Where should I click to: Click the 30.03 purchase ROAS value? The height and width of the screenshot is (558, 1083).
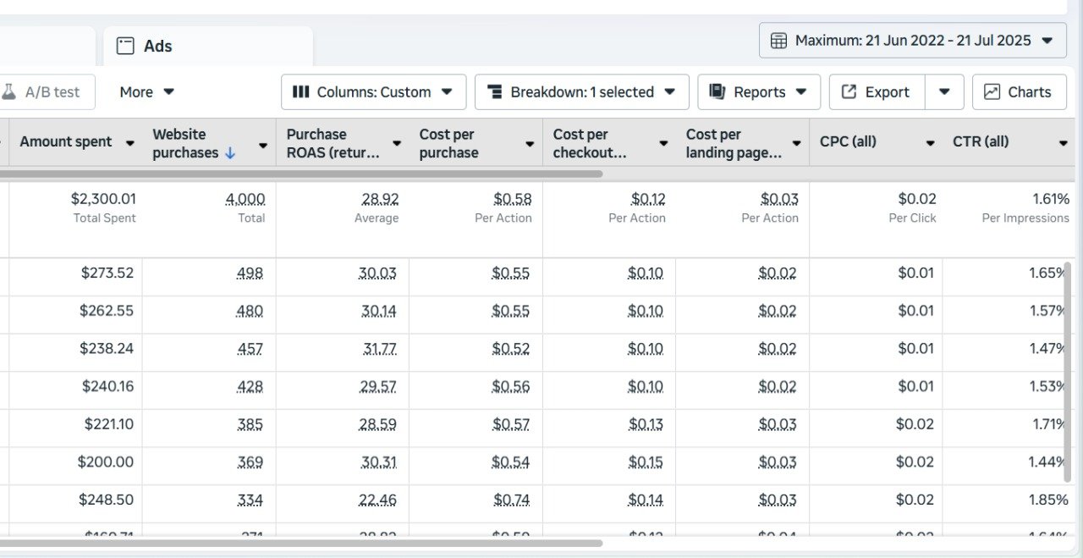[x=379, y=273]
